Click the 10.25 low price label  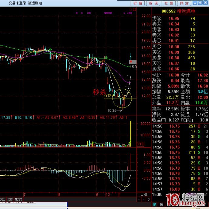point(112,111)
